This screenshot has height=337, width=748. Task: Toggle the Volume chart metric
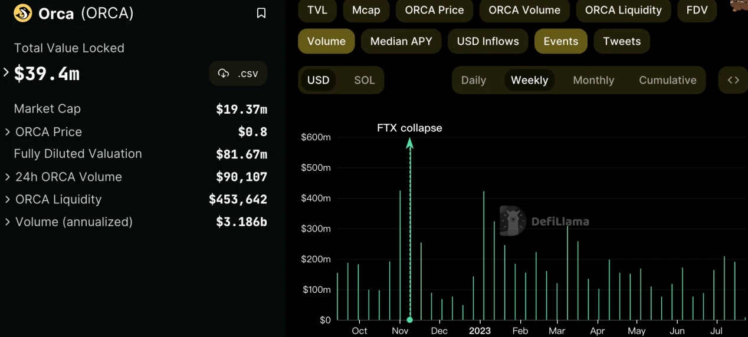click(x=326, y=41)
